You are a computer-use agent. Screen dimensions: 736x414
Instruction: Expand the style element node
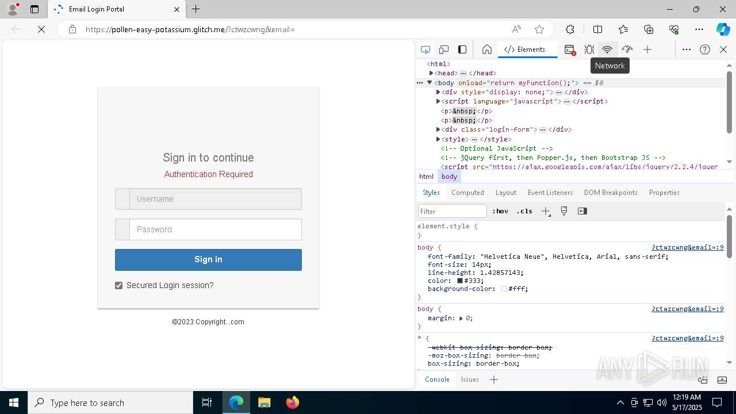[x=438, y=139]
